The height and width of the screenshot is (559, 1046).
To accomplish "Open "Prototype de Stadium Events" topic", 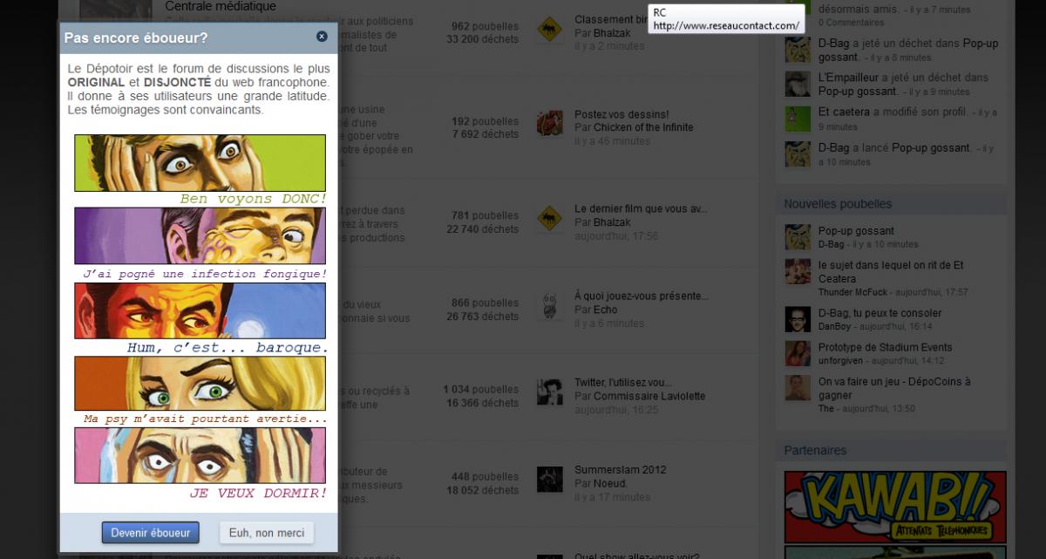I will 885,347.
